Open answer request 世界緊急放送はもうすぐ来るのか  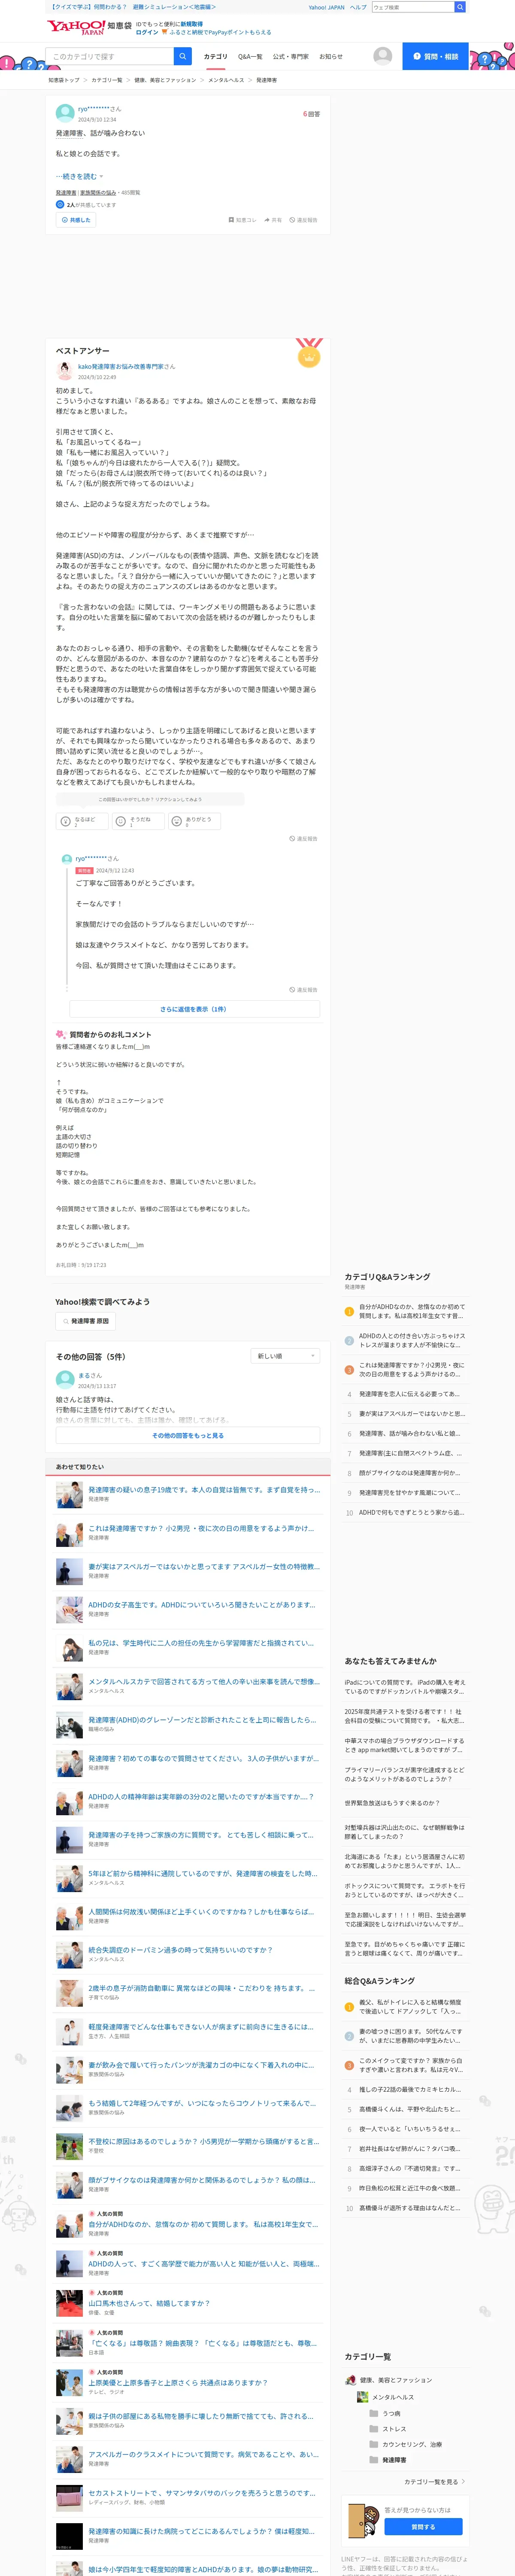coord(392,1803)
